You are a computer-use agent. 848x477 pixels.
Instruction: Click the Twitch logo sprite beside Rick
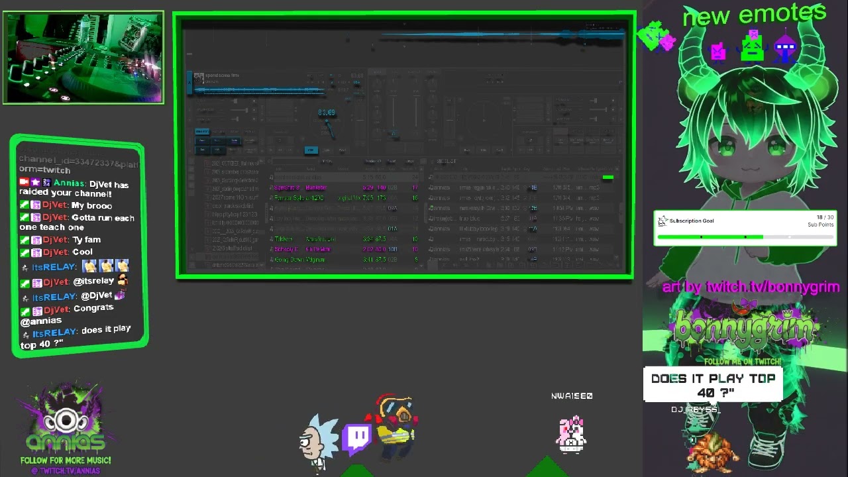358,439
